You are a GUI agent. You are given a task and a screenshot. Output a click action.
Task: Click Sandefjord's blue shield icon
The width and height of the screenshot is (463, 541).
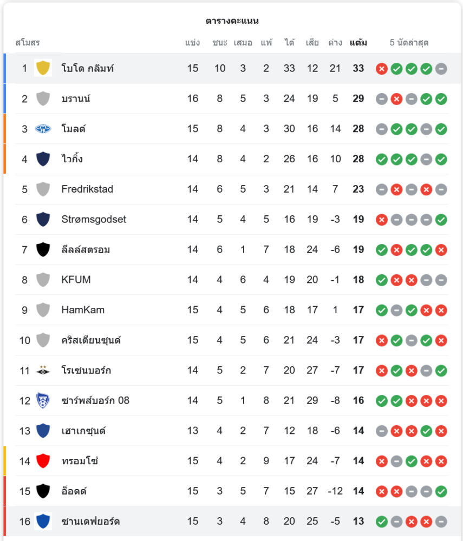point(43,522)
